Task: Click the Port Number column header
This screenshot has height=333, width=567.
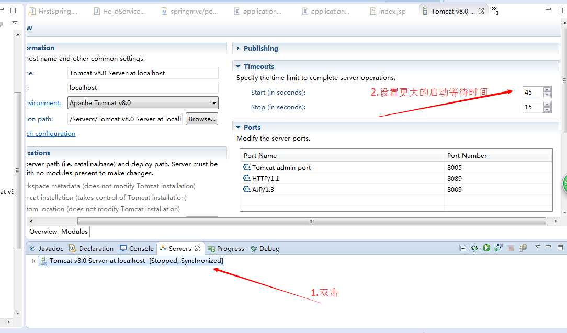Action: tap(498, 155)
